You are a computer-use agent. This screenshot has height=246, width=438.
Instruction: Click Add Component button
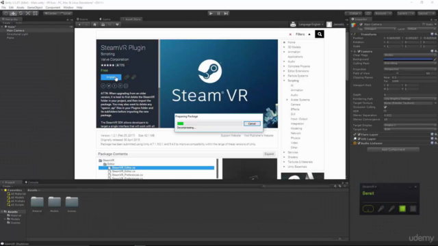click(393, 150)
